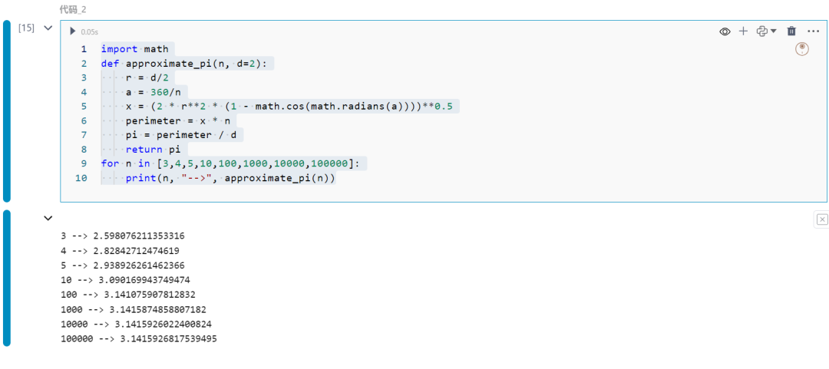The width and height of the screenshot is (829, 369).
Task: Select output '1000 --> 3.1415874858807182'
Action: point(134,309)
